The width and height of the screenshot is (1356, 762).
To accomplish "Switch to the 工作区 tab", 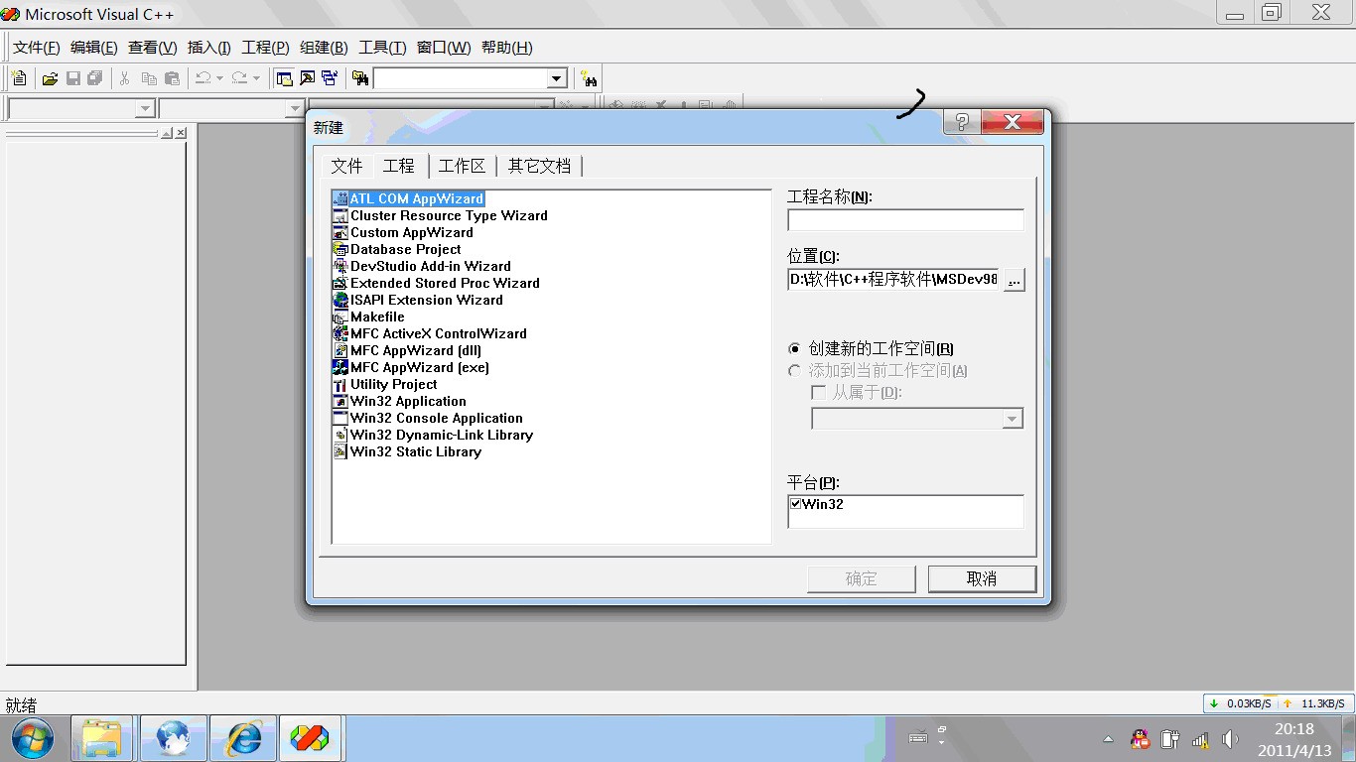I will point(463,166).
